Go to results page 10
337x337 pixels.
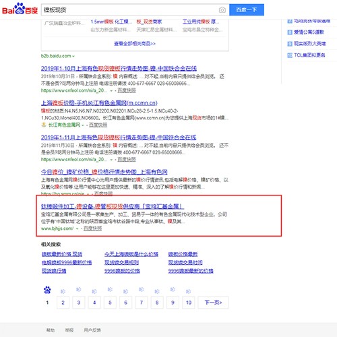(189, 303)
